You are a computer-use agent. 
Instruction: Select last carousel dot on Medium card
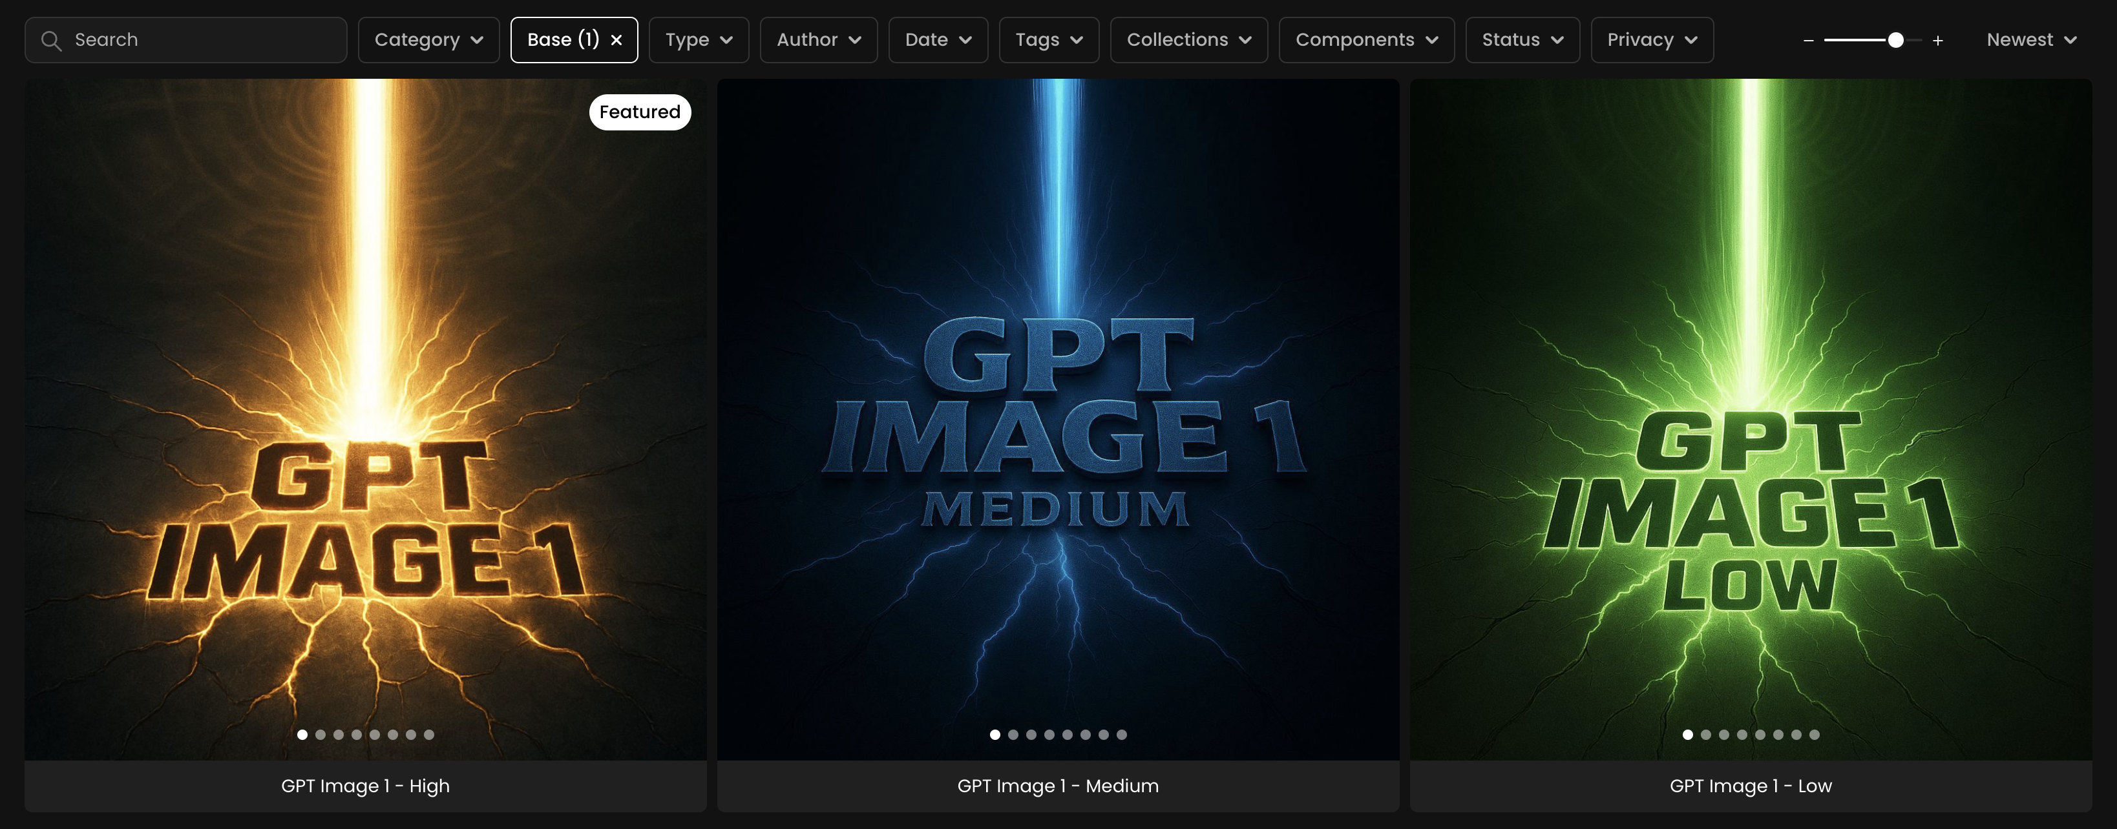click(x=1122, y=735)
